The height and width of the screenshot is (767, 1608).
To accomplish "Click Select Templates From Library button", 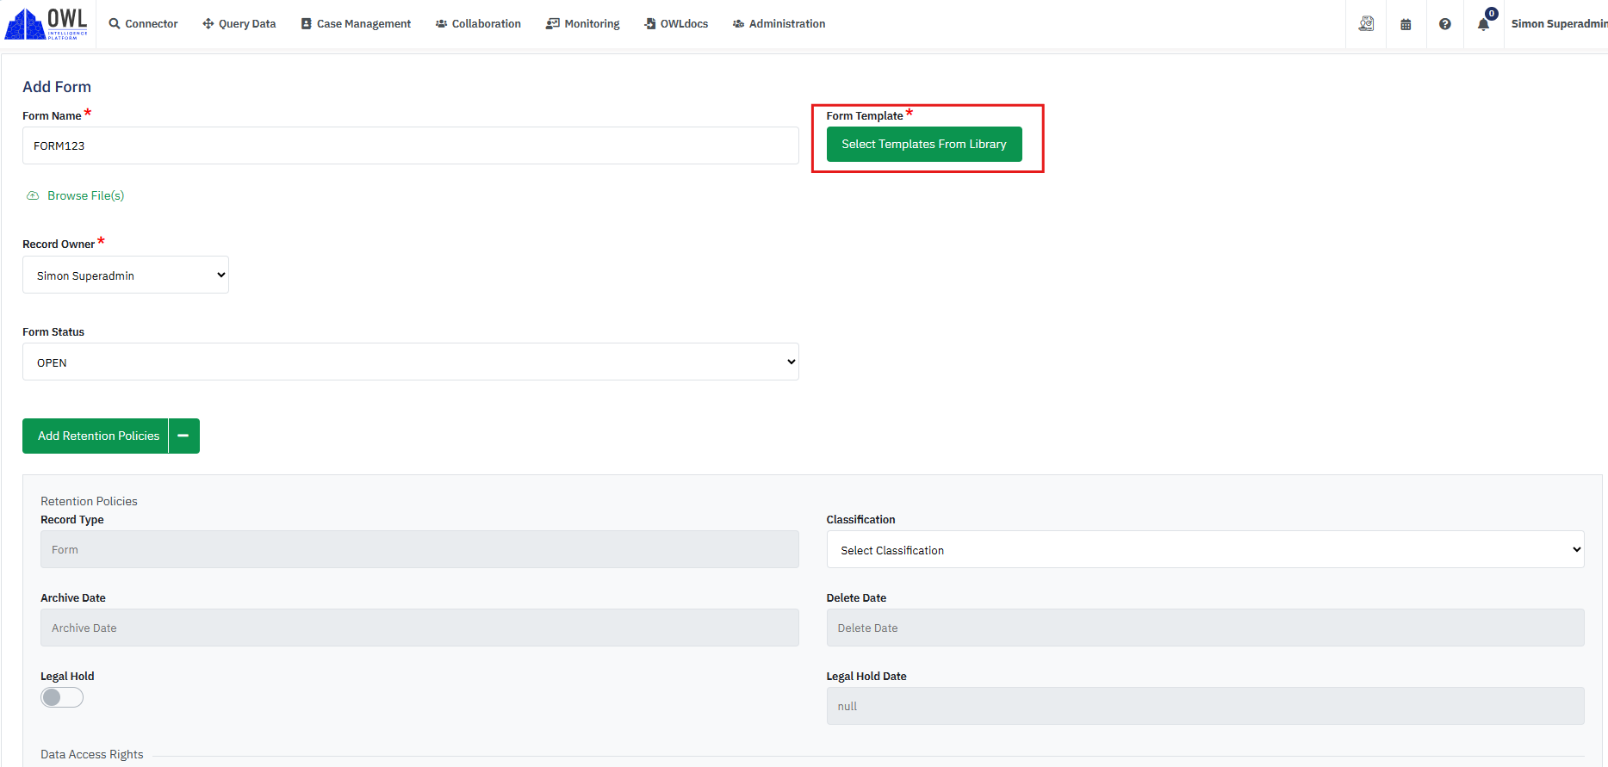I will pyautogui.click(x=924, y=144).
